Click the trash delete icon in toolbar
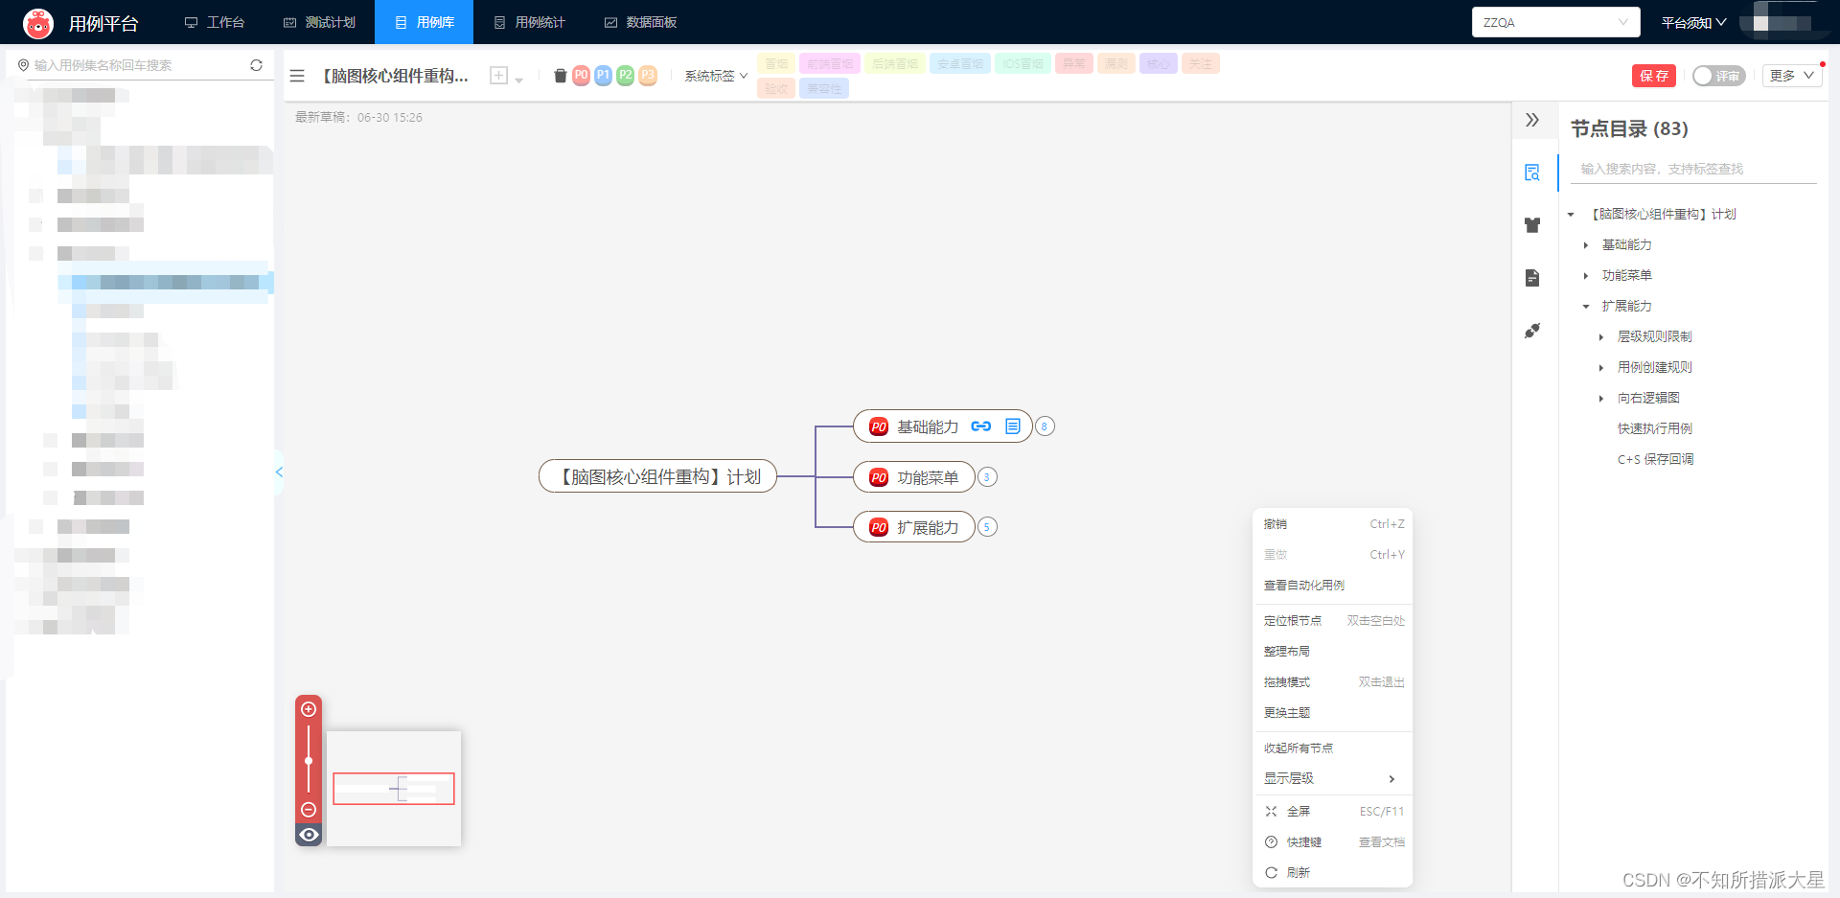Screen dimensions: 1840x898 point(561,76)
